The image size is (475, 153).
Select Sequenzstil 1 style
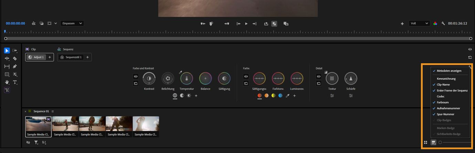[71, 57]
